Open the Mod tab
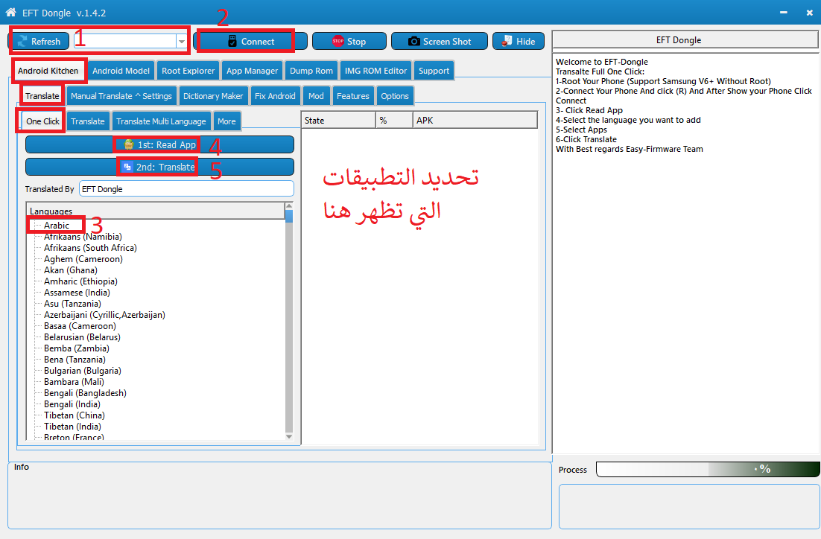Screen dimensions: 821x539 pos(316,96)
